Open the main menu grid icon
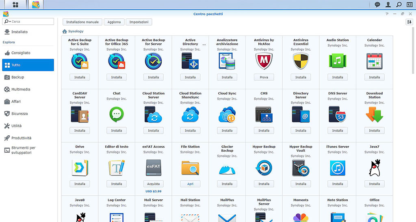Screen dimensions: 416x222 point(15,4)
